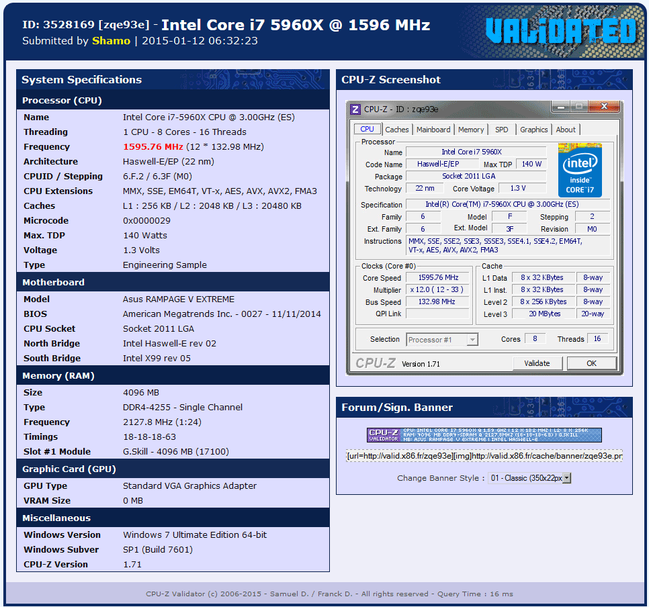Image resolution: width=649 pixels, height=607 pixels.
Task: Click the banner URL code text field
Action: point(484,456)
